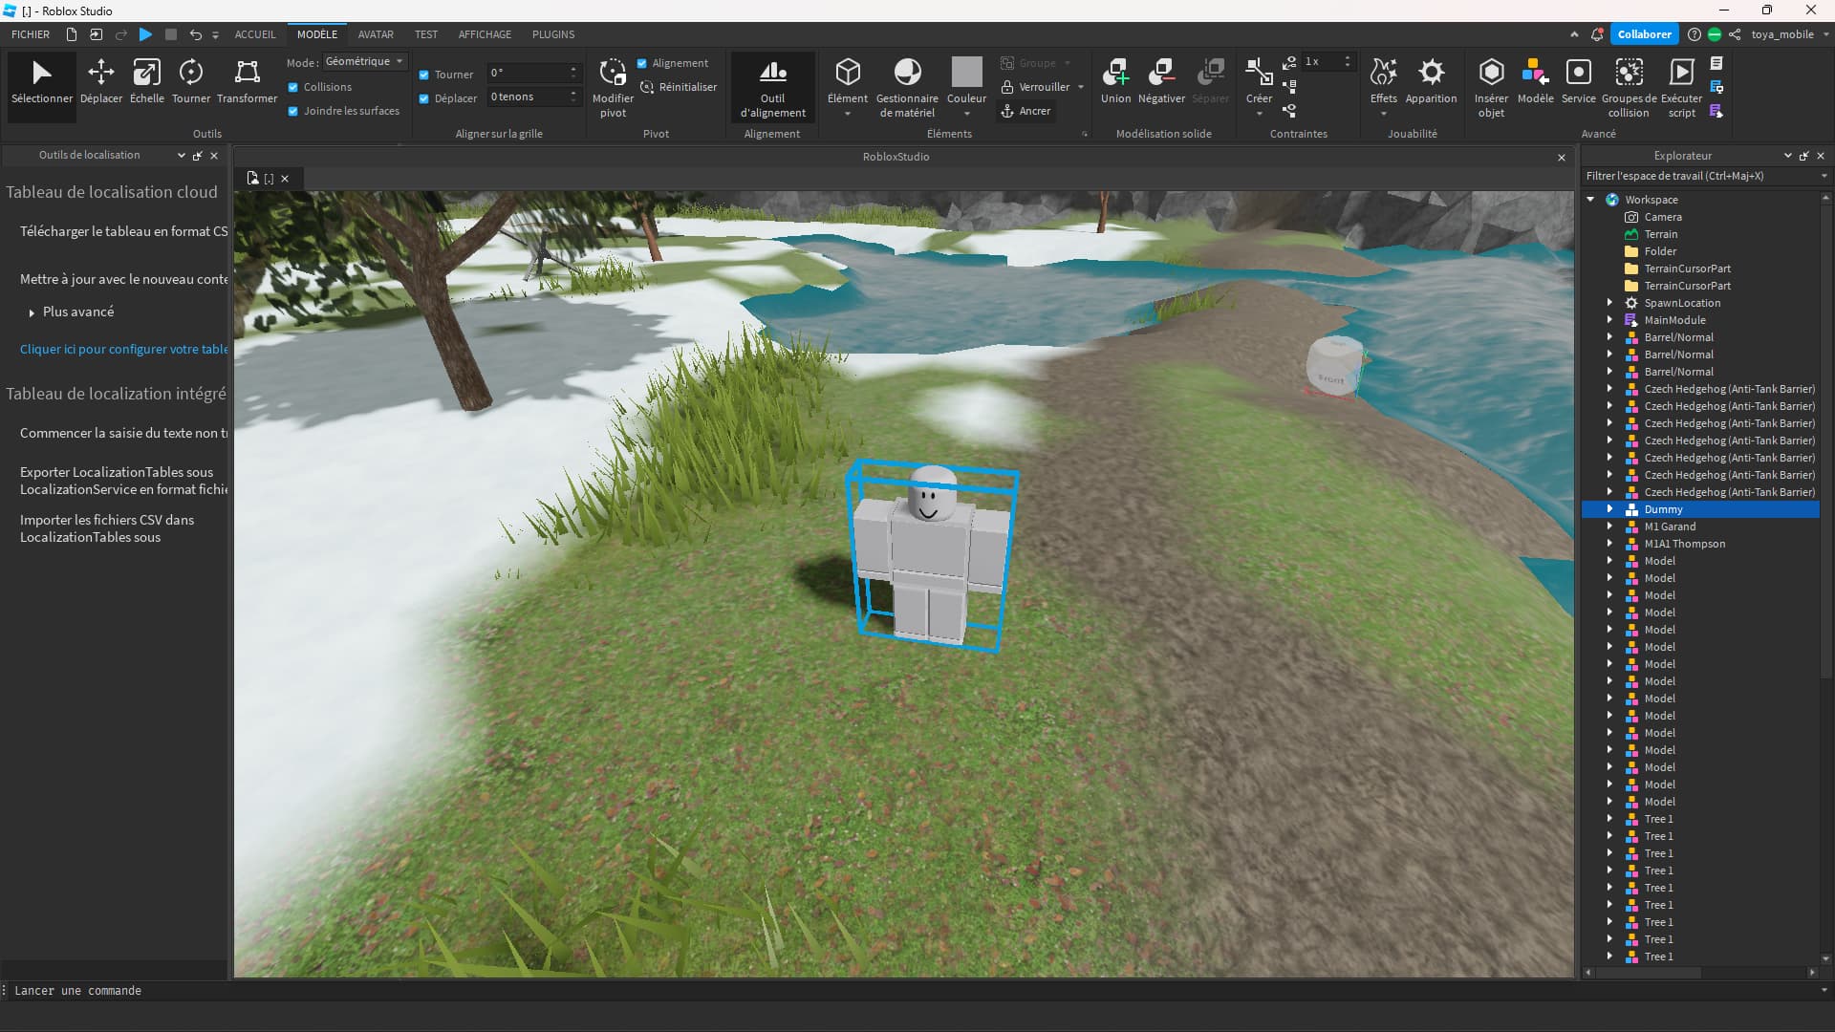Switch to the PLUGINS tab
1835x1032 pixels.
click(x=553, y=34)
